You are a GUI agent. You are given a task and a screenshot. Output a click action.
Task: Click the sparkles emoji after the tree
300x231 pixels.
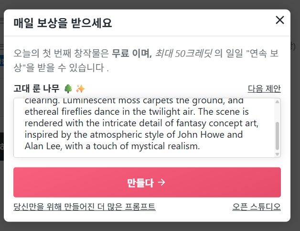[80, 88]
